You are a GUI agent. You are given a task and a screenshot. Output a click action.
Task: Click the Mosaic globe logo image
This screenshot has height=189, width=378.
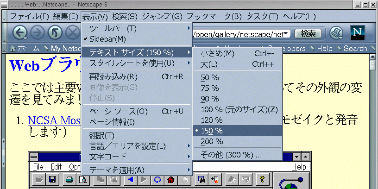pos(291,181)
